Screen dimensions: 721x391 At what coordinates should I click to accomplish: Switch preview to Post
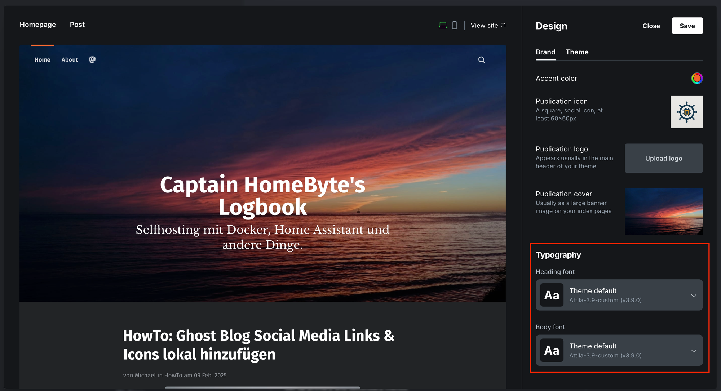pyautogui.click(x=77, y=25)
